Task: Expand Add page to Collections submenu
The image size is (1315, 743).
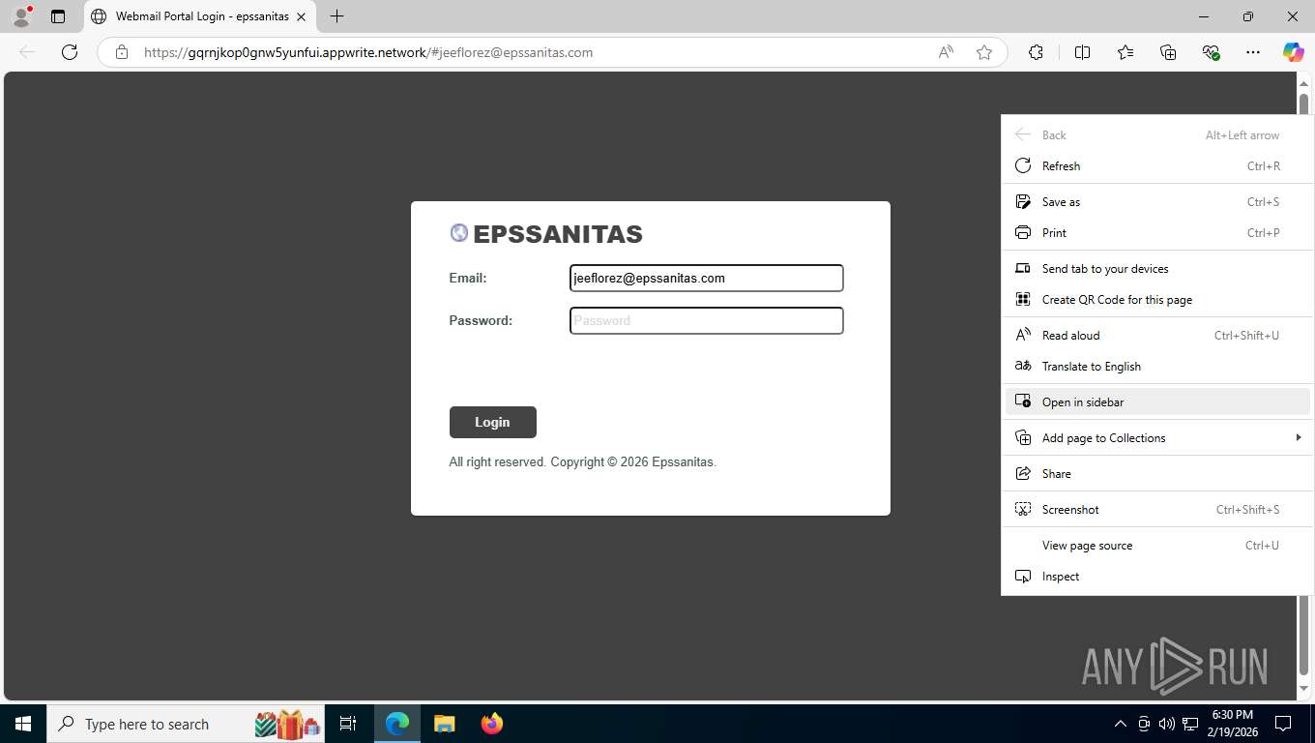Action: [1157, 437]
